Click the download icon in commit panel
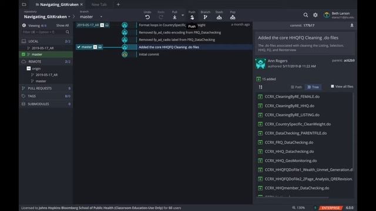Screen dimensions: 376x211 (x=352, y=25)
